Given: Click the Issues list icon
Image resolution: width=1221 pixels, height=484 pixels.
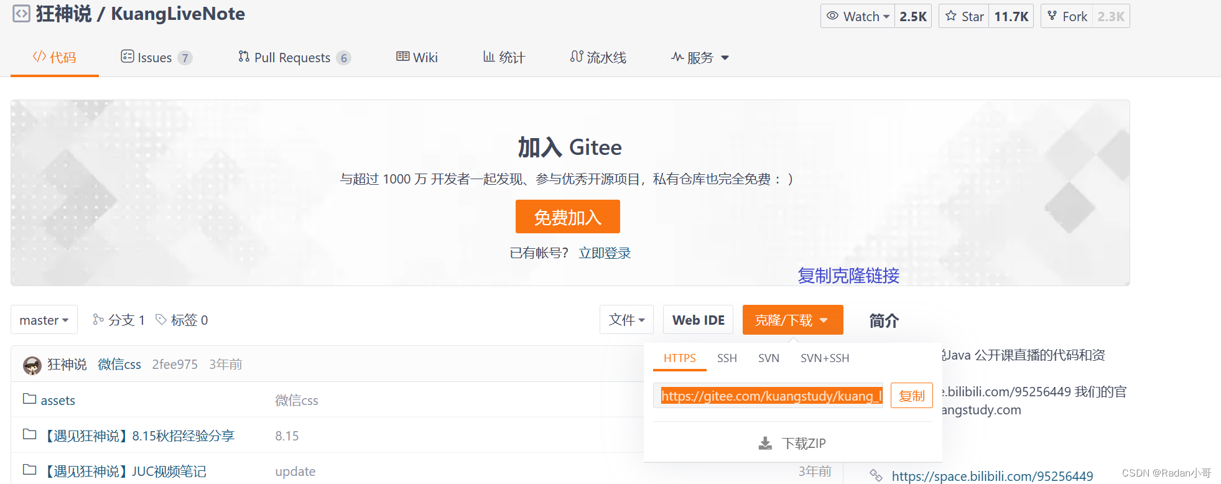Looking at the screenshot, I should [127, 57].
